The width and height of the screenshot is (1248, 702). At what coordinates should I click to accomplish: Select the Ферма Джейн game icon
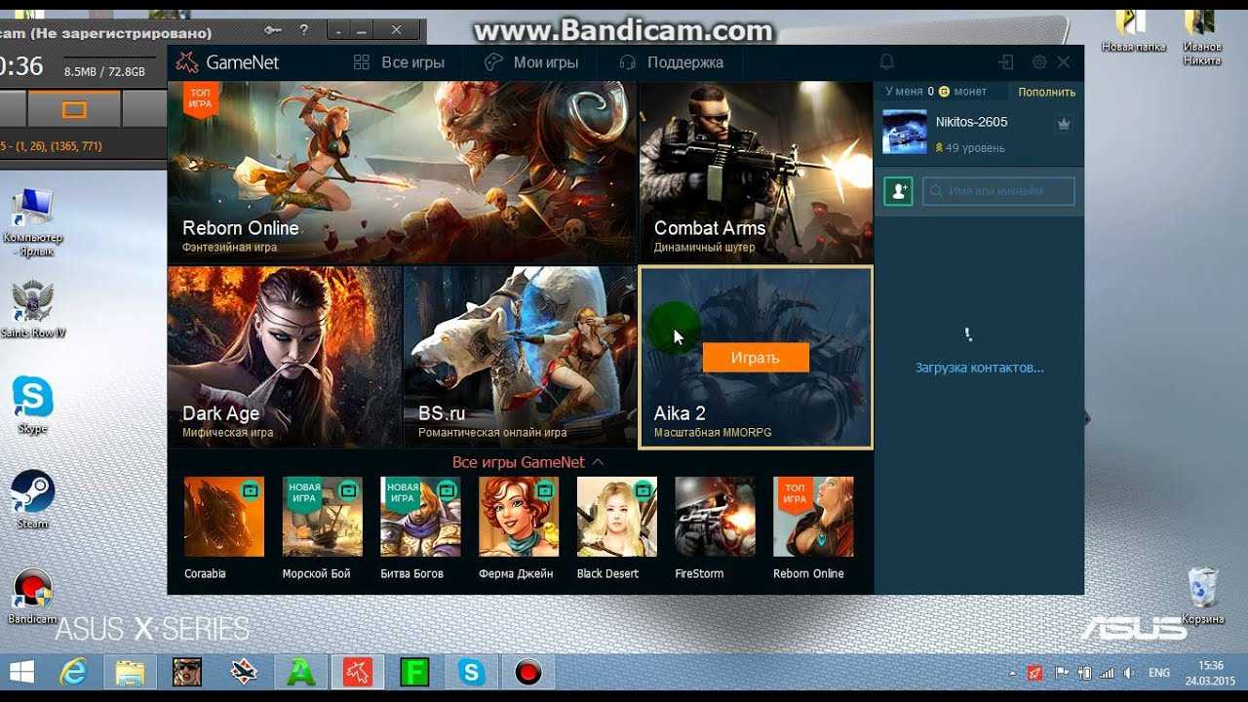[519, 517]
